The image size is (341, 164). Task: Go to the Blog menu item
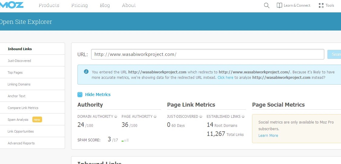point(105,5)
